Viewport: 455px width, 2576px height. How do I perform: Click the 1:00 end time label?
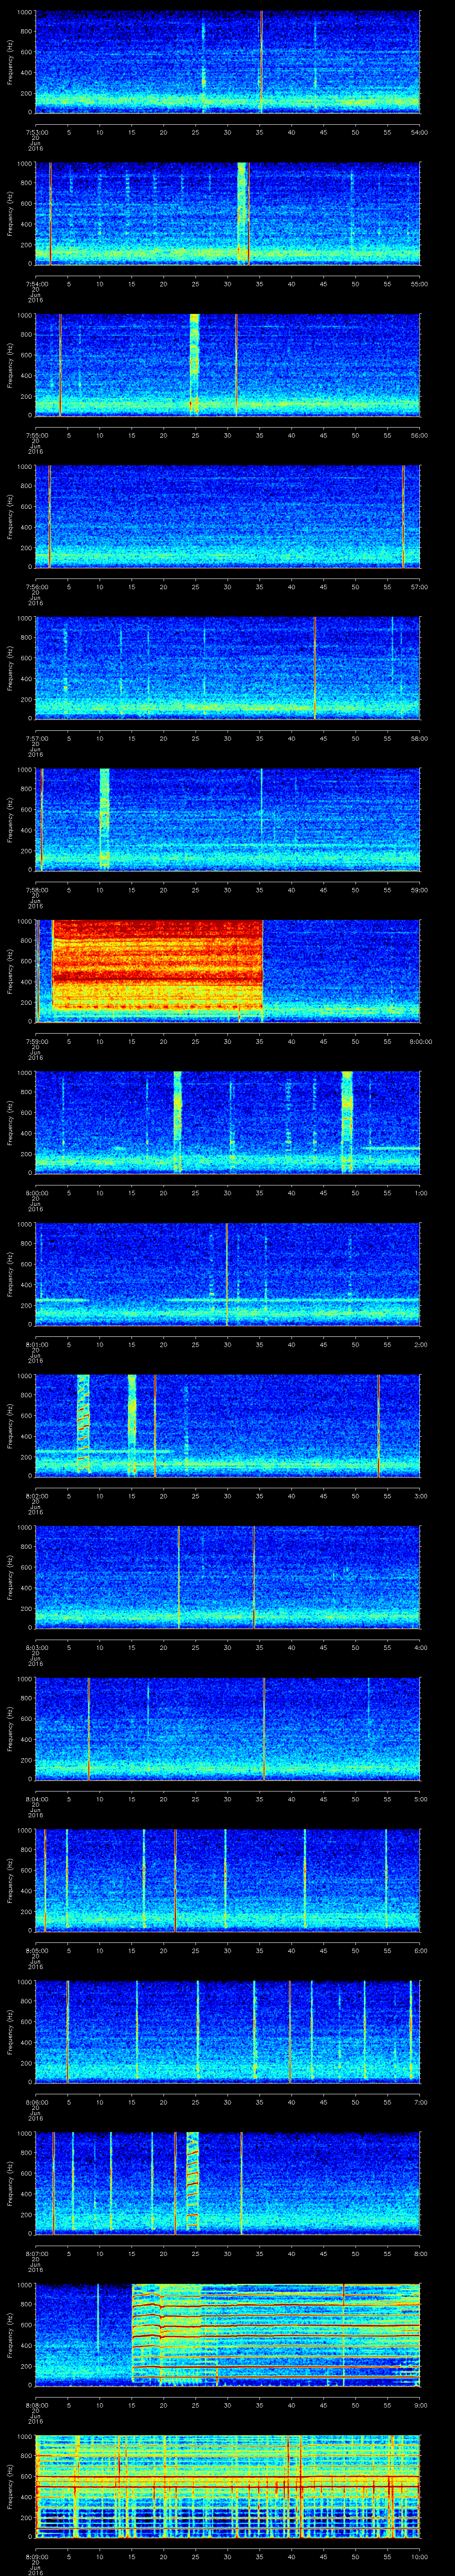pyautogui.click(x=421, y=1193)
